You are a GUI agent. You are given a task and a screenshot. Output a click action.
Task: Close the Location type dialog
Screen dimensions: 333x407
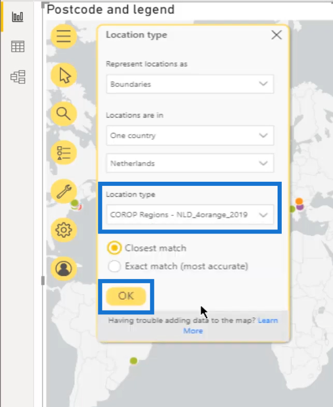click(x=277, y=35)
